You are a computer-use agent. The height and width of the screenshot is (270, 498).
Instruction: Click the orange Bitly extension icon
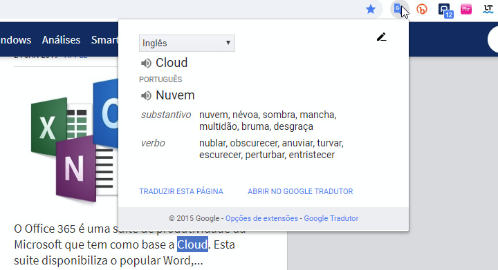[422, 10]
